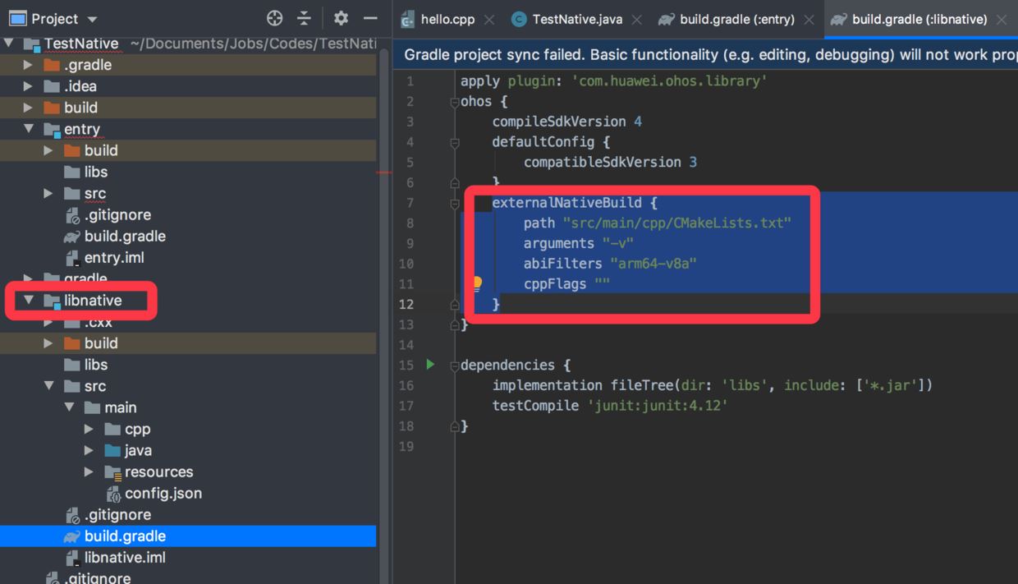Click on compatibleSdkVersion 3 line

point(611,162)
